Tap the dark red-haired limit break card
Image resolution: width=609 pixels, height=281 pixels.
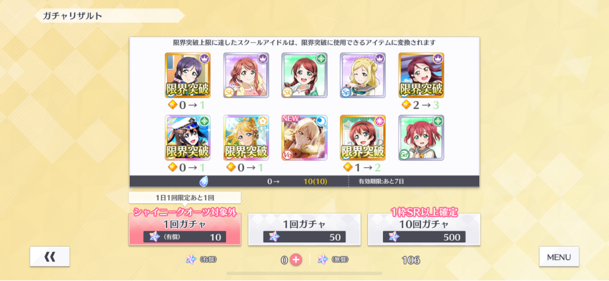(422, 75)
